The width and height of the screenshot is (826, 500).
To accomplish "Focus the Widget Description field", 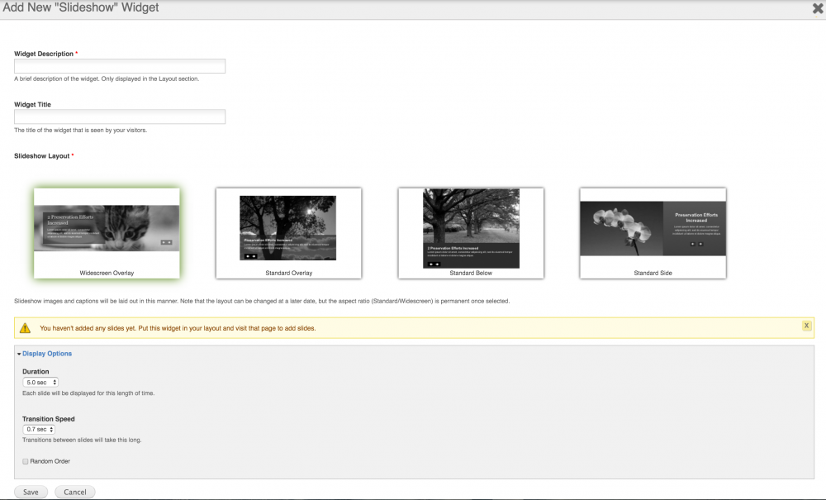I will click(x=120, y=66).
